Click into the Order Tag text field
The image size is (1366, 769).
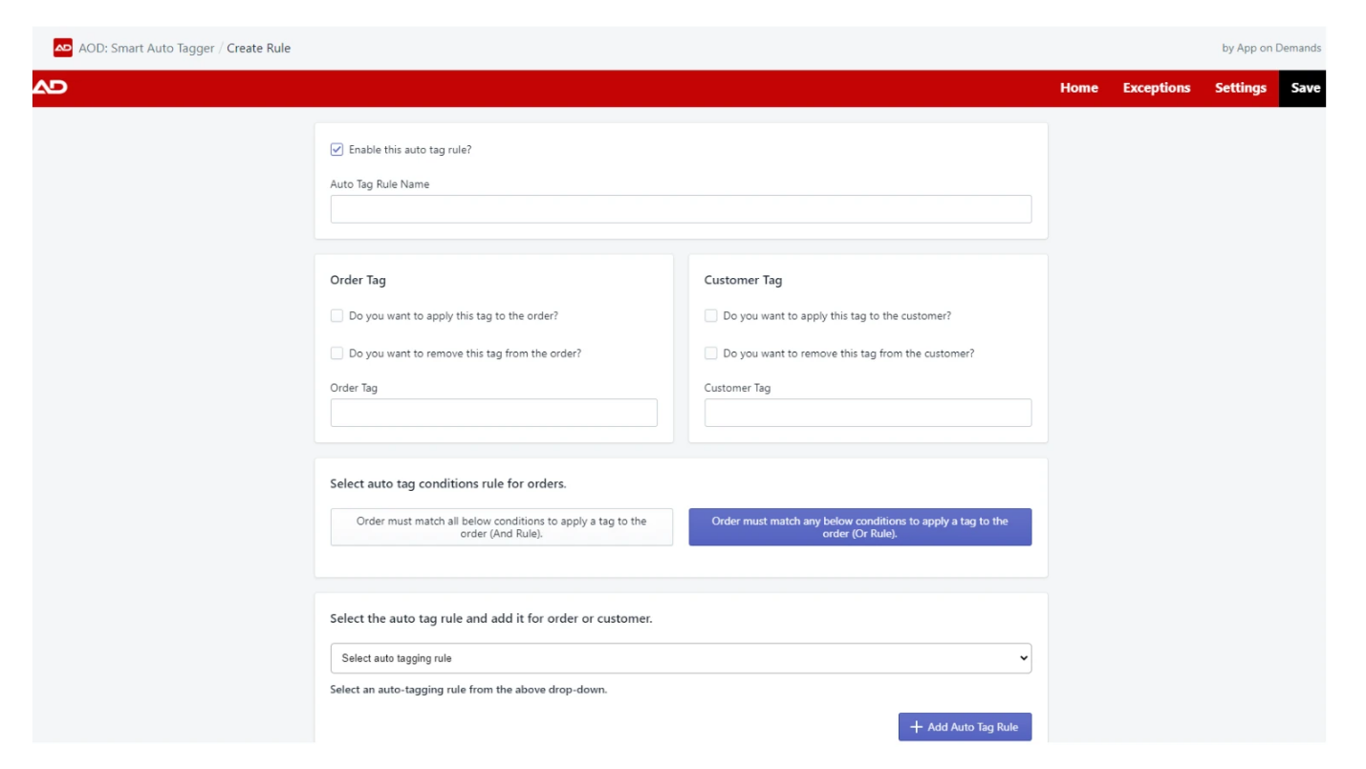click(x=493, y=413)
